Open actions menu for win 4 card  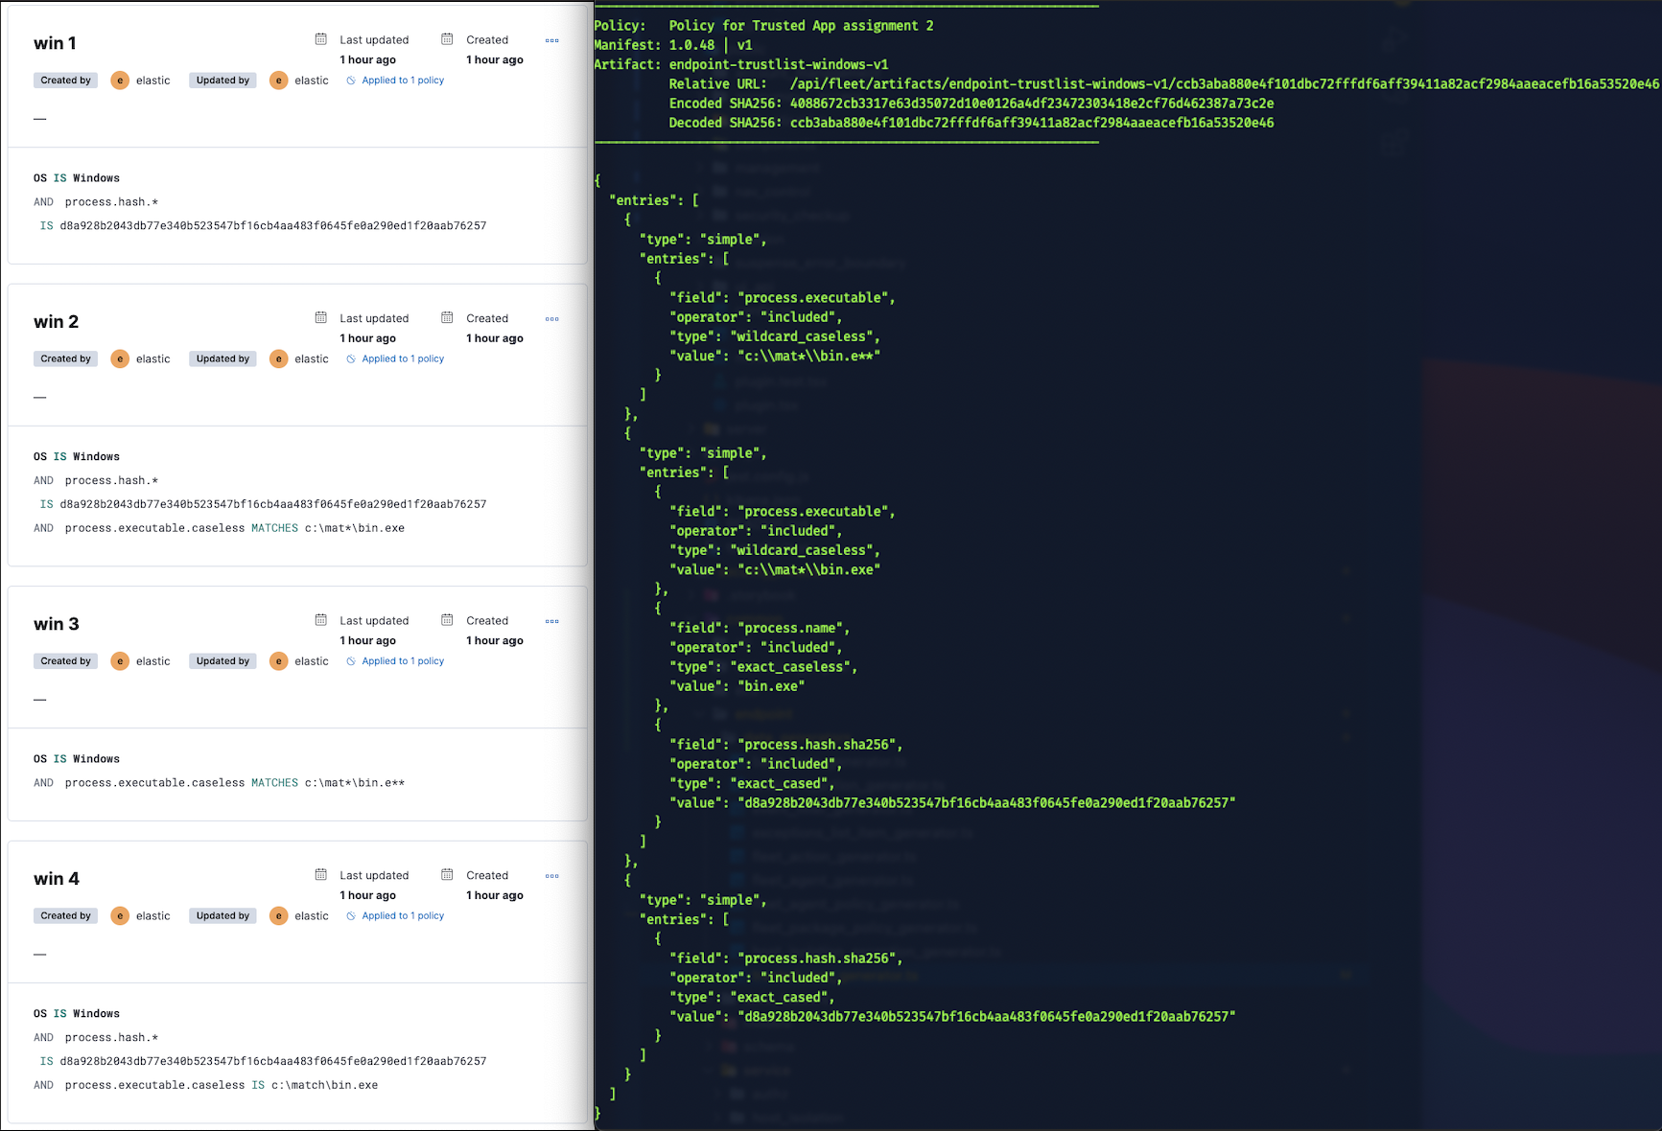click(x=552, y=876)
